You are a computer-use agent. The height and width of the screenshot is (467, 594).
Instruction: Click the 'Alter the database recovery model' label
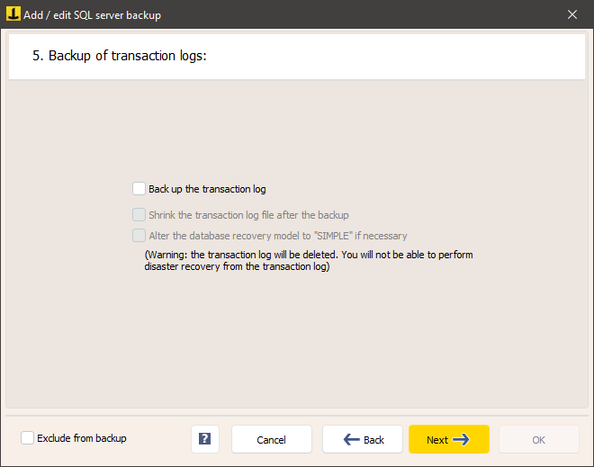pos(278,236)
